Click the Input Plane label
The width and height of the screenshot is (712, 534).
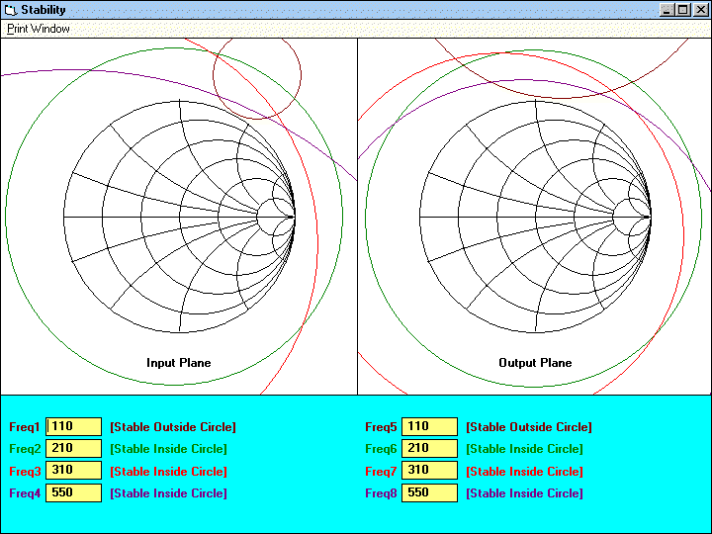(x=179, y=363)
